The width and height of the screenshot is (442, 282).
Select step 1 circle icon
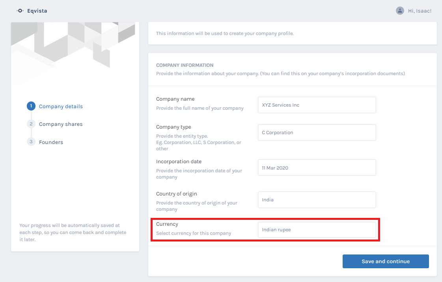pos(31,106)
